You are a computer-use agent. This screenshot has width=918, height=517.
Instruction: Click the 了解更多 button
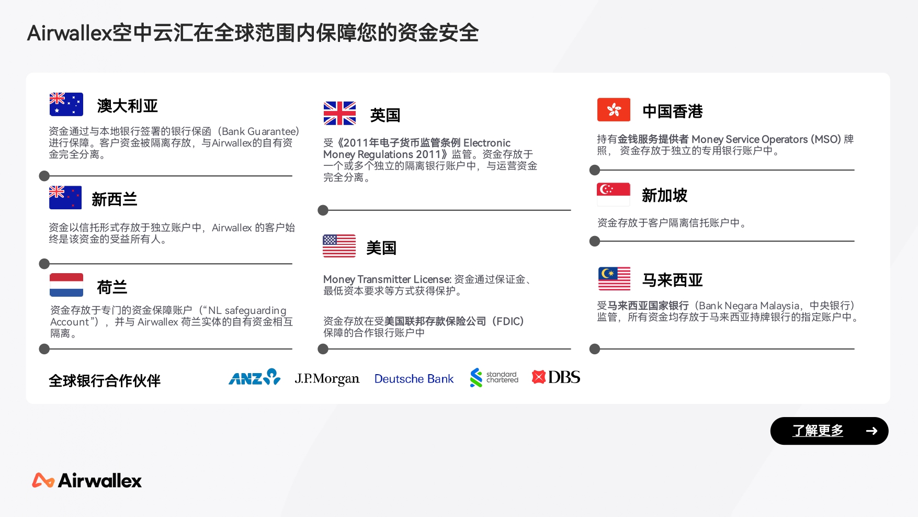coord(829,431)
